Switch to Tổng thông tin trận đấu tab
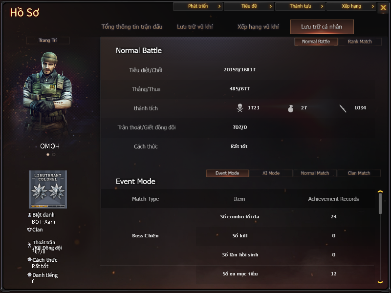The image size is (391, 293). (x=132, y=27)
